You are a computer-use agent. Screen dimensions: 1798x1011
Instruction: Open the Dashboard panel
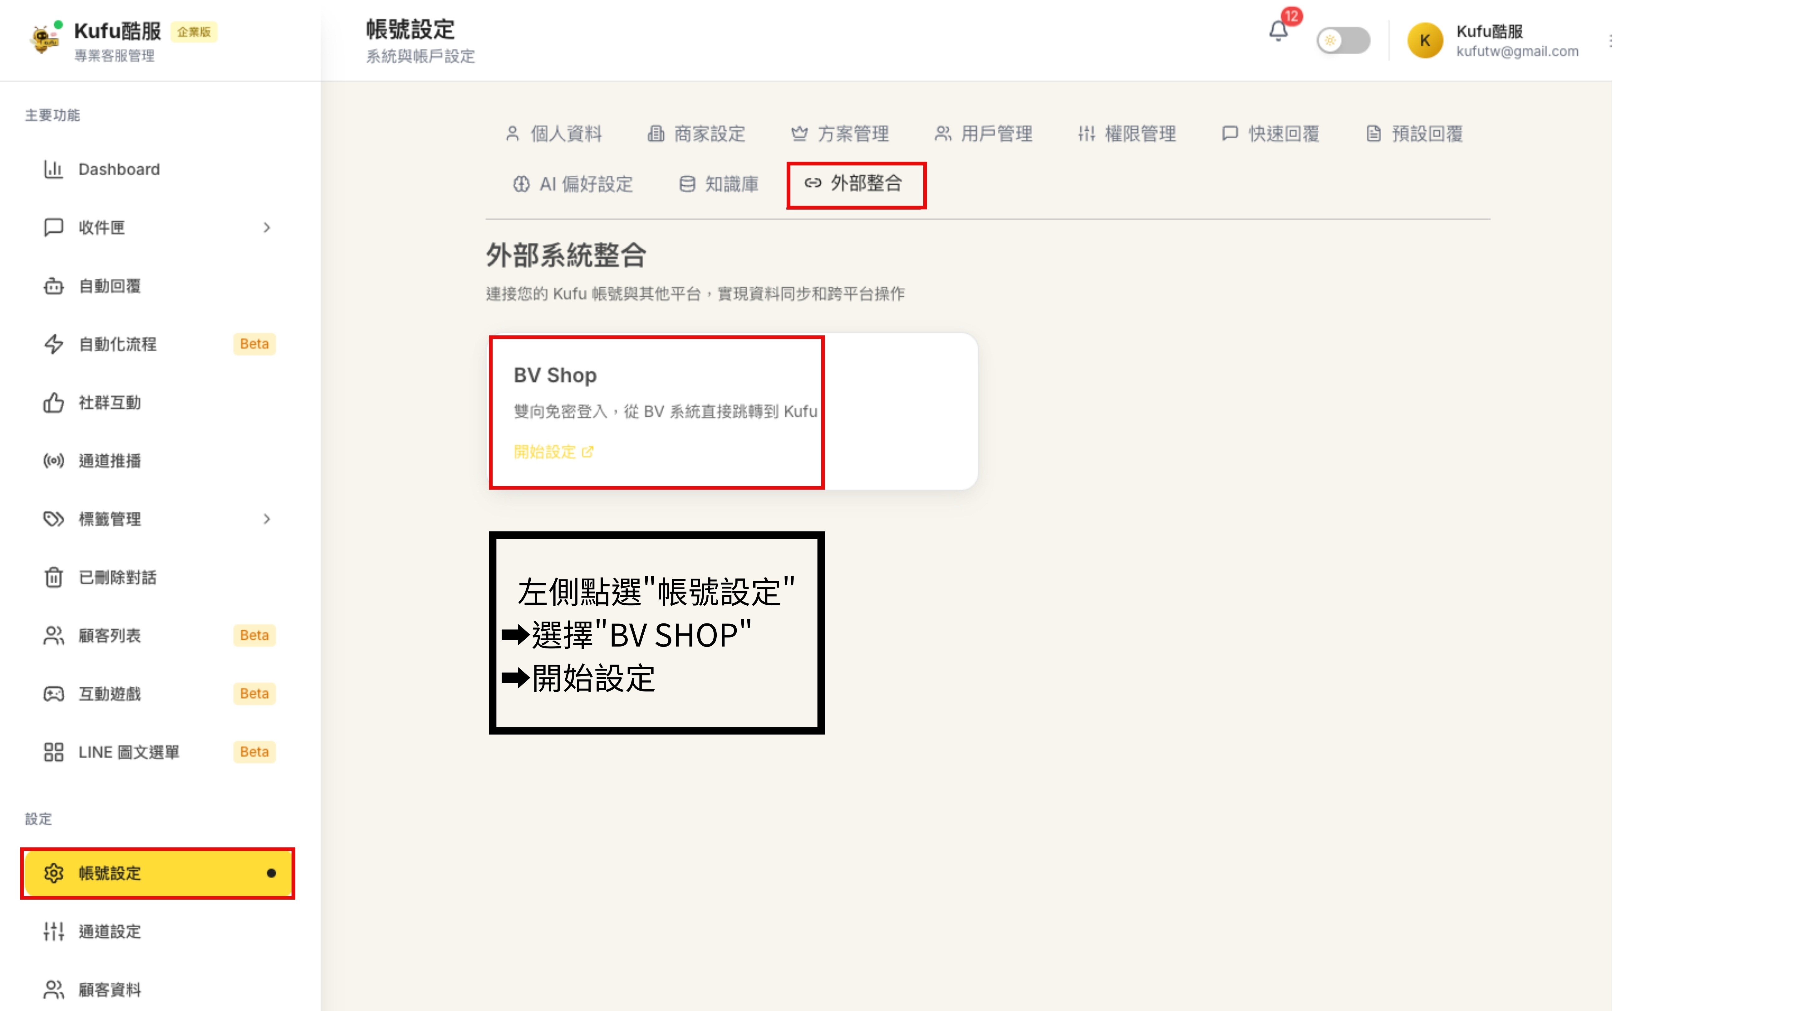(x=118, y=169)
